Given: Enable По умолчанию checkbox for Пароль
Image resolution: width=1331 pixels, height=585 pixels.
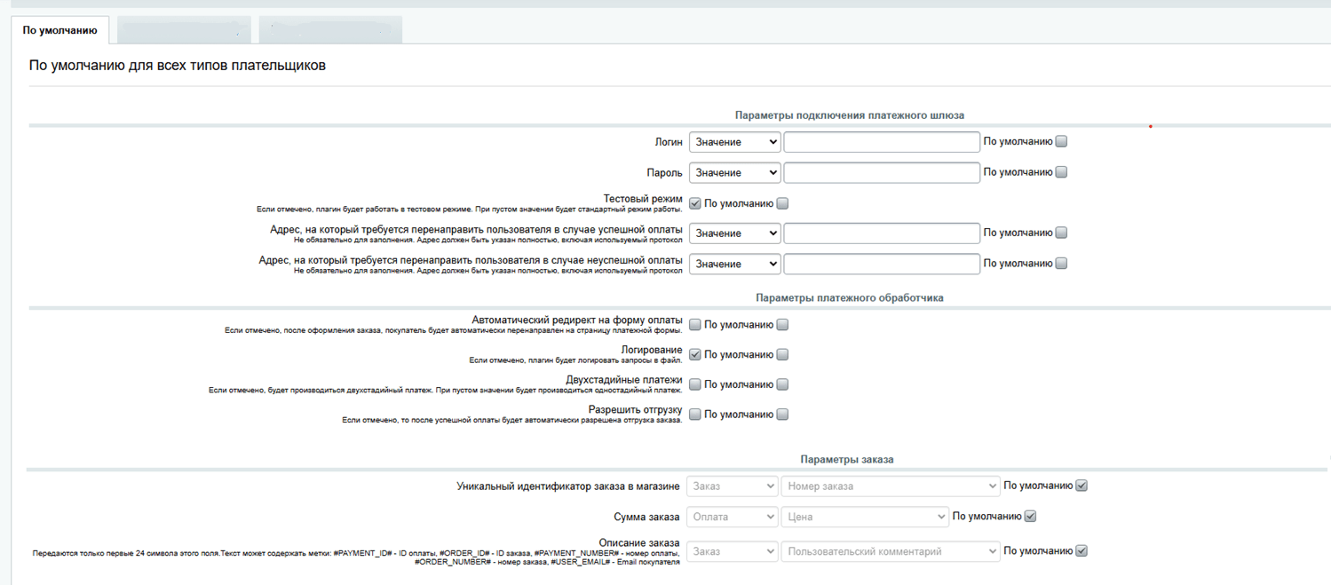Looking at the screenshot, I should point(1061,172).
